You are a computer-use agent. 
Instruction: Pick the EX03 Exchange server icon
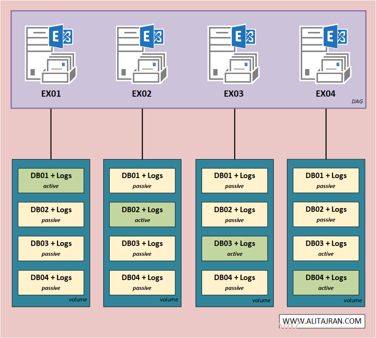point(234,54)
